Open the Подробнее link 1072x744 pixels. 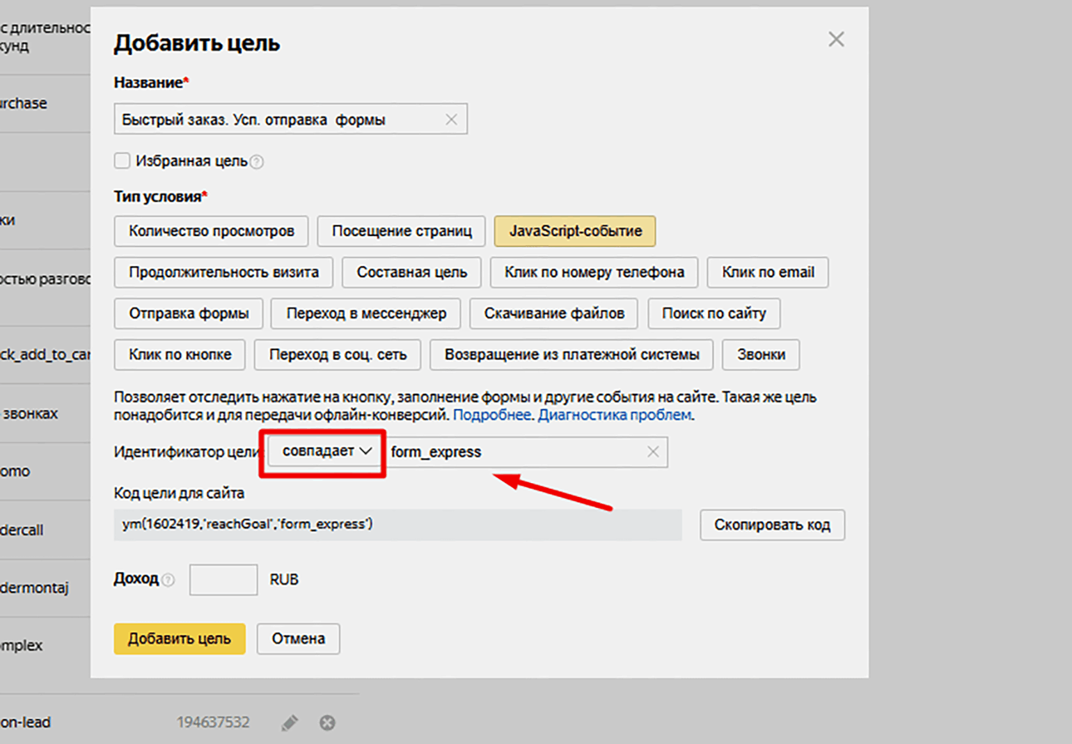coord(492,415)
